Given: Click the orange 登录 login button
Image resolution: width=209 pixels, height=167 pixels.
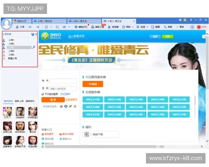Looking at the screenshot, I should coord(53,100).
